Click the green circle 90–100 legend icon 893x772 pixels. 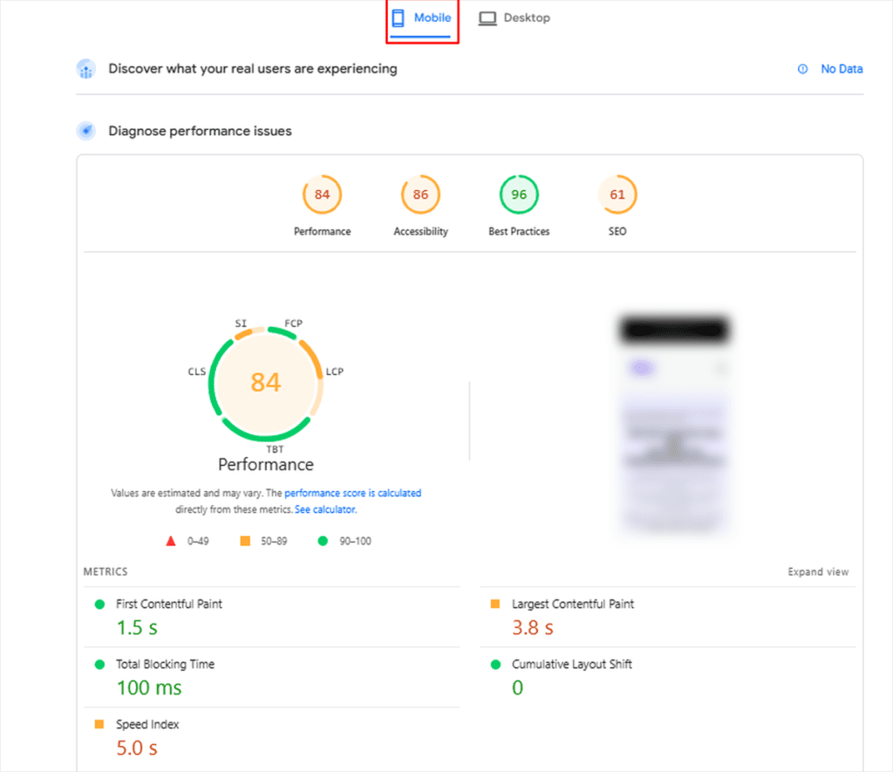pos(323,541)
